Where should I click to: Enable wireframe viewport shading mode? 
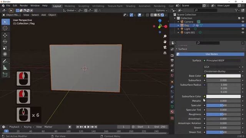point(152,15)
